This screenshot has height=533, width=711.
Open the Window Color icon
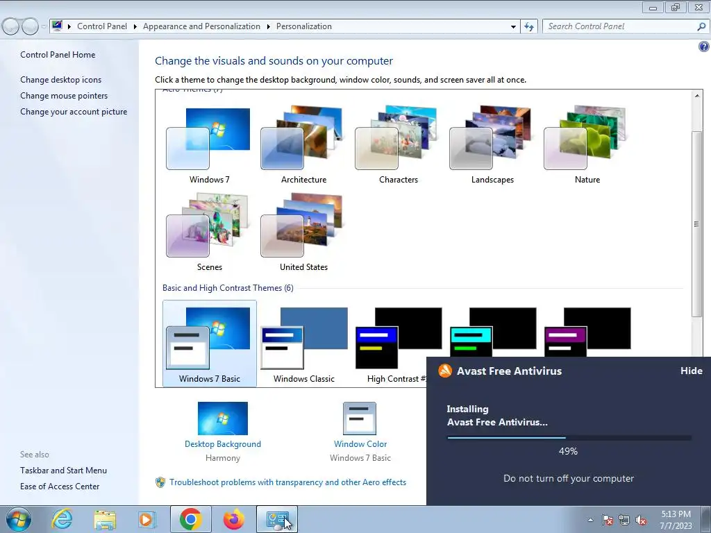[360, 418]
